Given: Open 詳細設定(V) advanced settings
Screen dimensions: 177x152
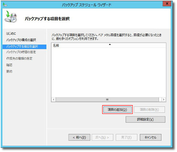Looking at the screenshot, I should click(145, 119).
